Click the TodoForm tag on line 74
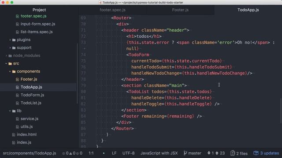Screen dimensions: 282x158 coord(139,55)
